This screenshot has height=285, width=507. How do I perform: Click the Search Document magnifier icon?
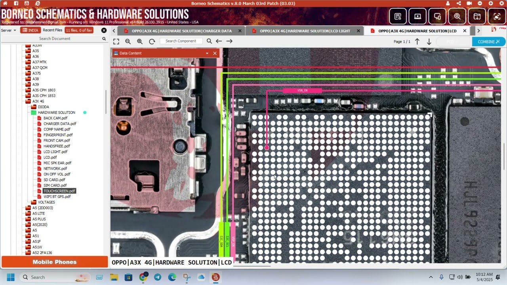[104, 39]
